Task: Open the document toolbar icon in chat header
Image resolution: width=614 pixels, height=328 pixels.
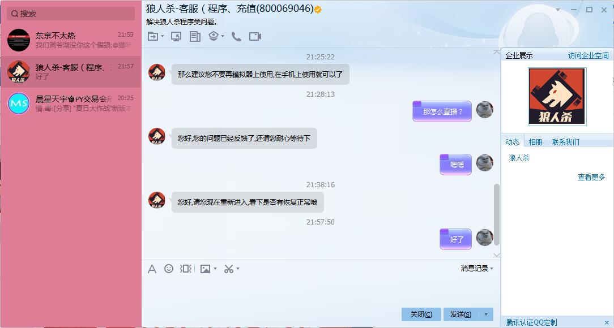Action: [x=195, y=36]
